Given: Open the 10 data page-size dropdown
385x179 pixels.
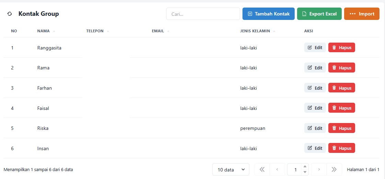Looking at the screenshot, I should click(x=231, y=169).
